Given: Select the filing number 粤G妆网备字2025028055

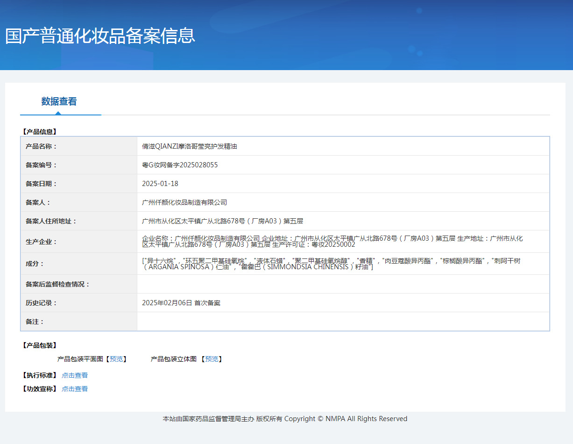Looking at the screenshot, I should point(180,165).
